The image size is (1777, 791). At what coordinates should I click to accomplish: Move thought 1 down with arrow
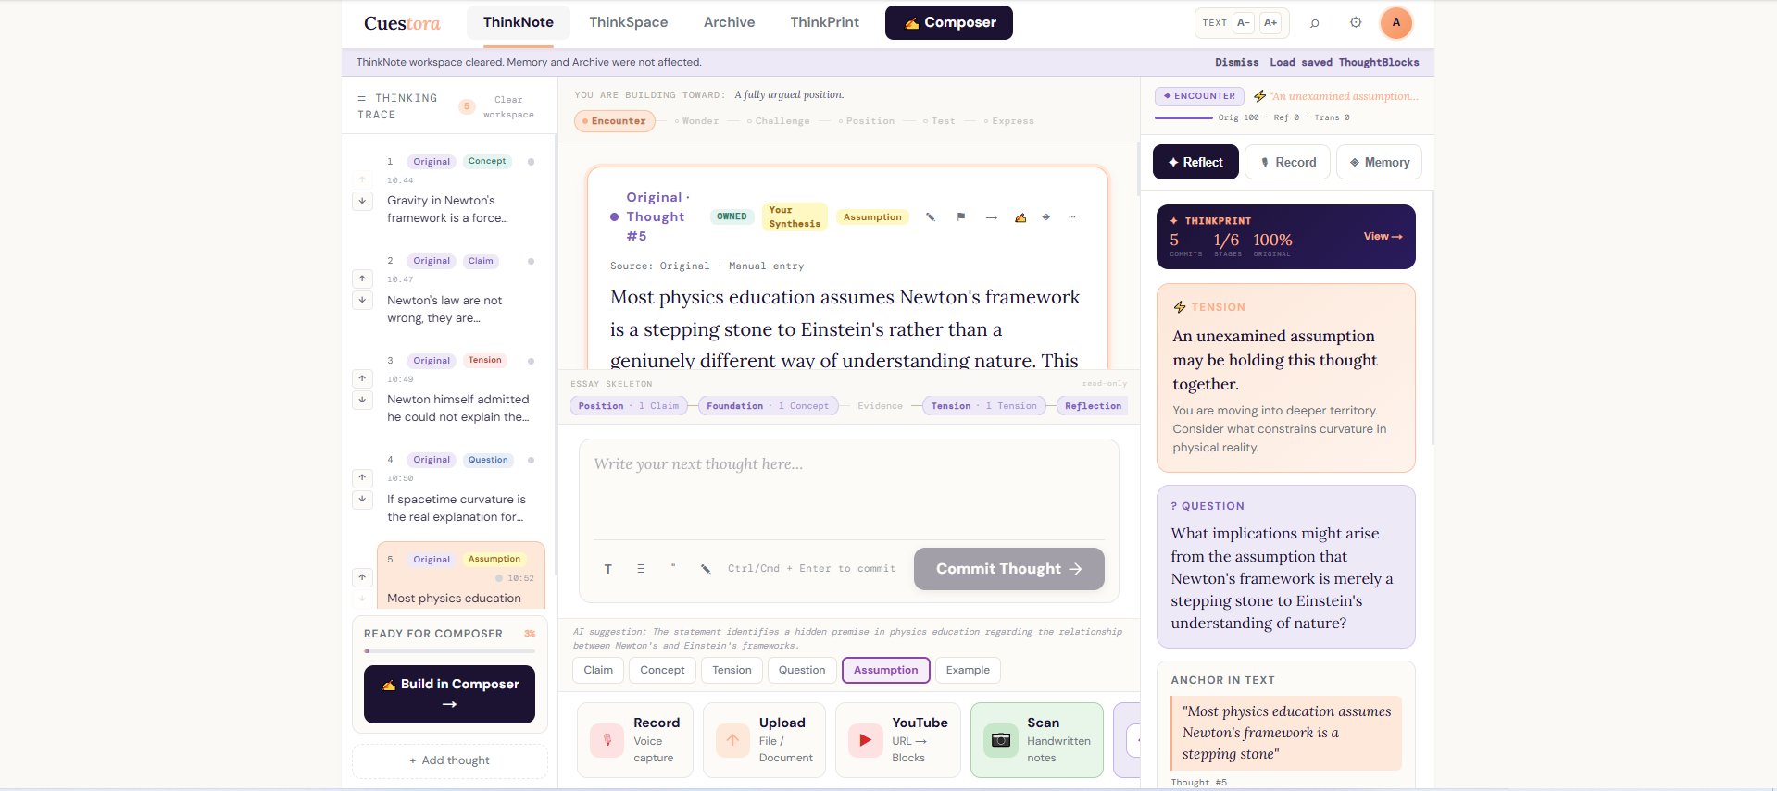[x=362, y=201]
